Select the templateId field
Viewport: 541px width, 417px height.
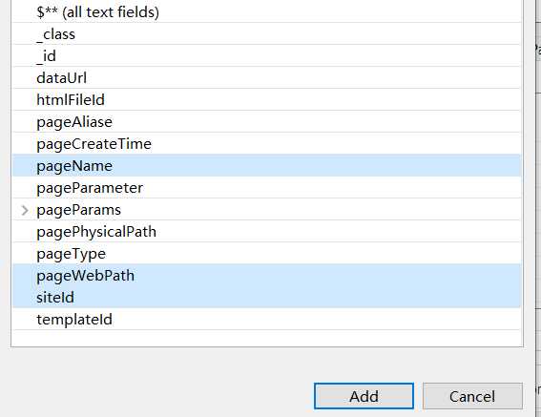pyautogui.click(x=266, y=320)
